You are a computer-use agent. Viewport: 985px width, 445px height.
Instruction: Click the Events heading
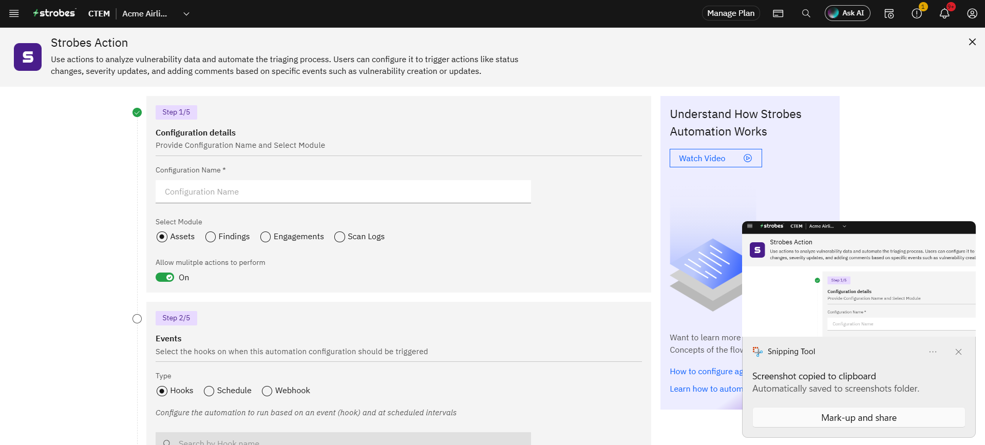coord(168,339)
